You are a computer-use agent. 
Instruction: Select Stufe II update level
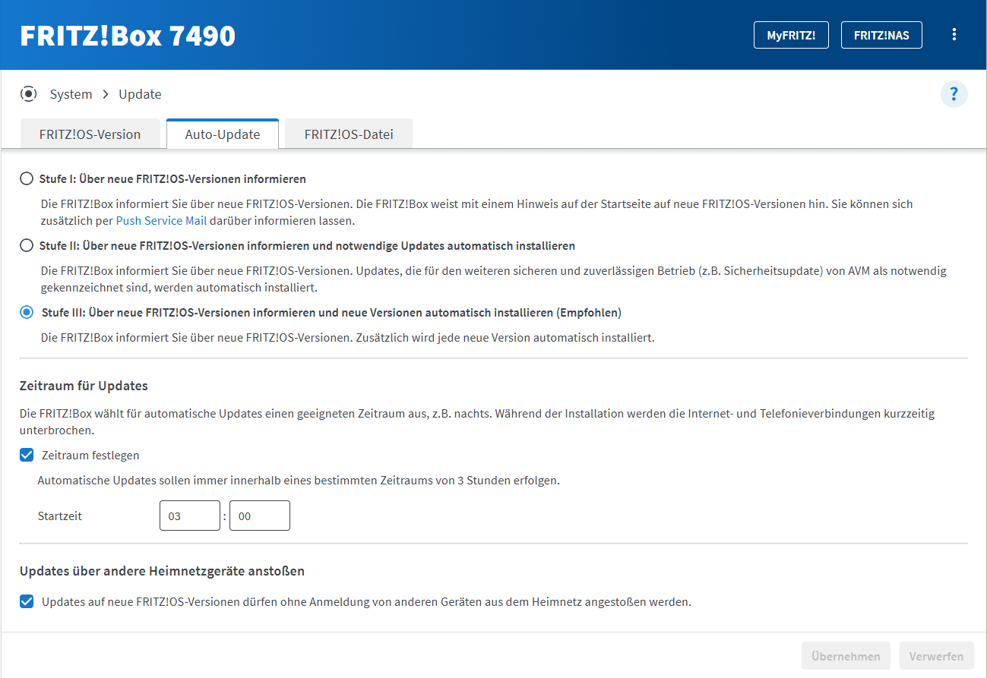point(27,246)
